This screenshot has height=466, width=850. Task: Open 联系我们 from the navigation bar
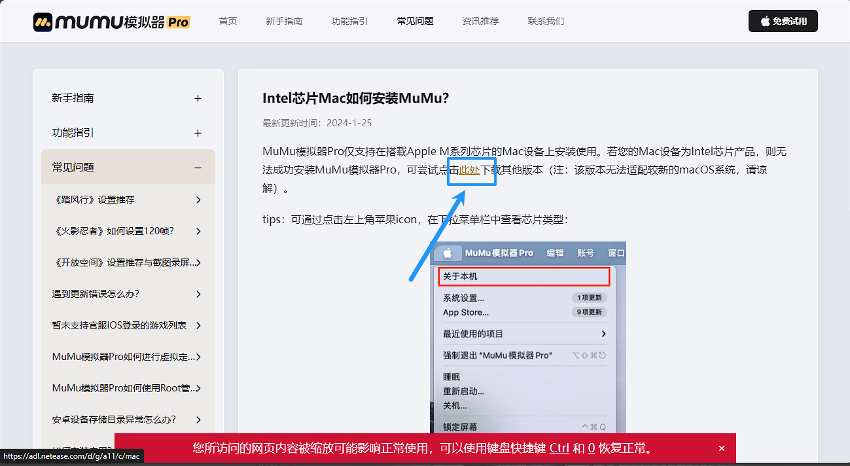[546, 21]
